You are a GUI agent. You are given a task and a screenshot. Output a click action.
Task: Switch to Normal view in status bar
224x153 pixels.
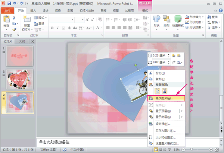tap(156, 150)
